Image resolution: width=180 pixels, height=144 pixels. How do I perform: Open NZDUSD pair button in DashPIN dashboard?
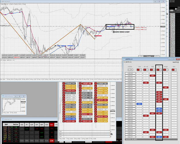(130, 130)
